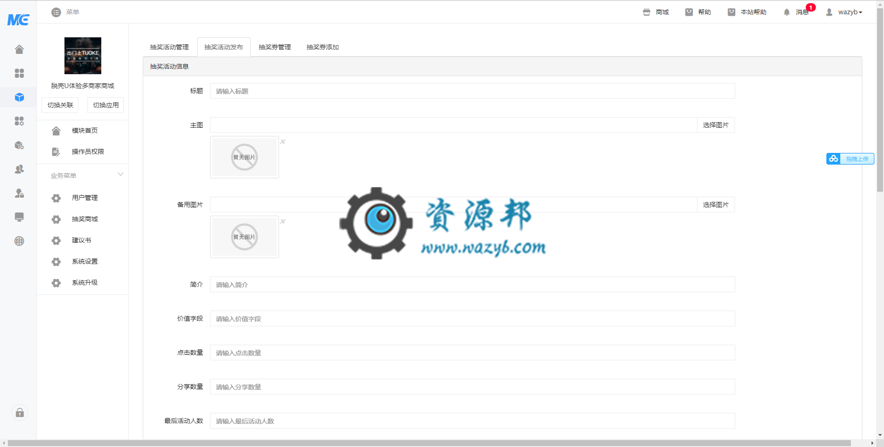The image size is (884, 447).
Task: Click 选择图片 for 备用图片
Action: point(716,205)
